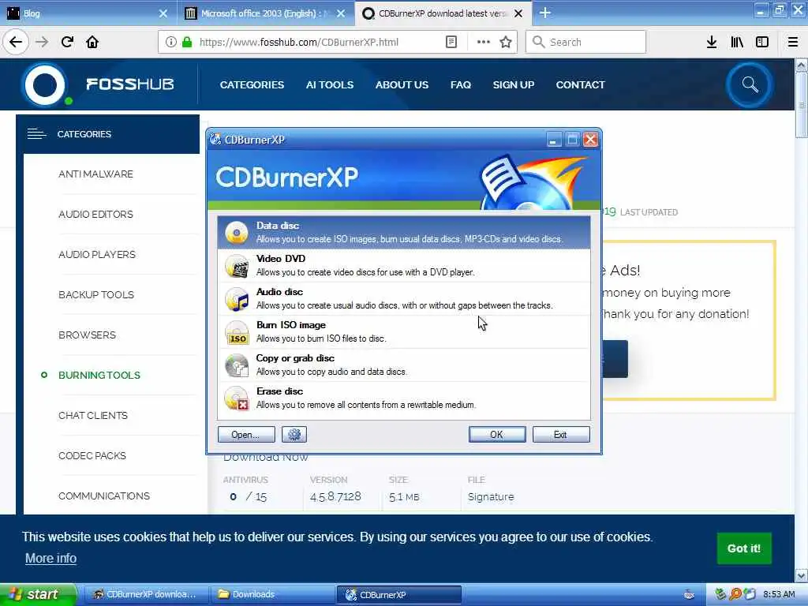The height and width of the screenshot is (606, 808).
Task: Click the Firefox Search box
Action: click(585, 42)
